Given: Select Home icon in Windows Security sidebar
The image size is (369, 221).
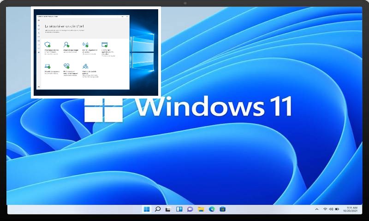Looking at the screenshot, I should point(39,25).
